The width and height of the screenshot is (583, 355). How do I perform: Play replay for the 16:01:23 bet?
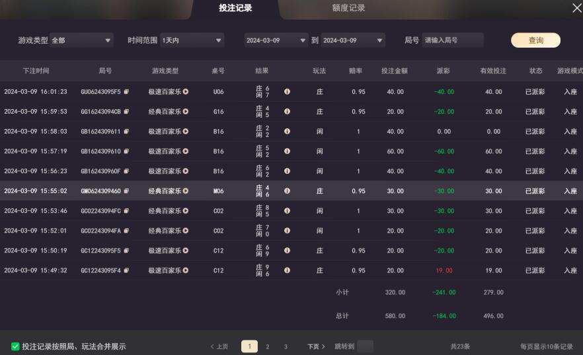186,91
